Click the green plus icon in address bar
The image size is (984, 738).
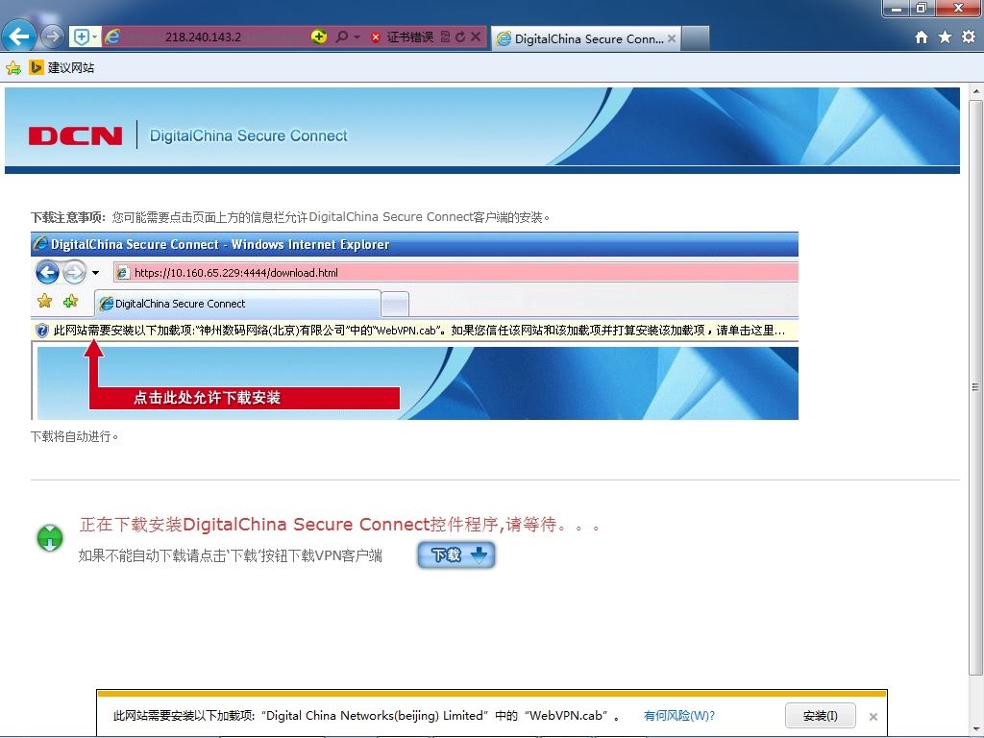(x=319, y=37)
